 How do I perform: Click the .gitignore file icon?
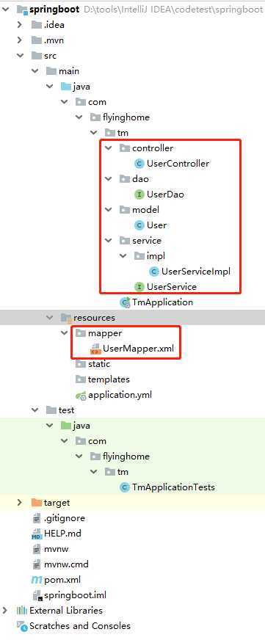click(x=37, y=518)
